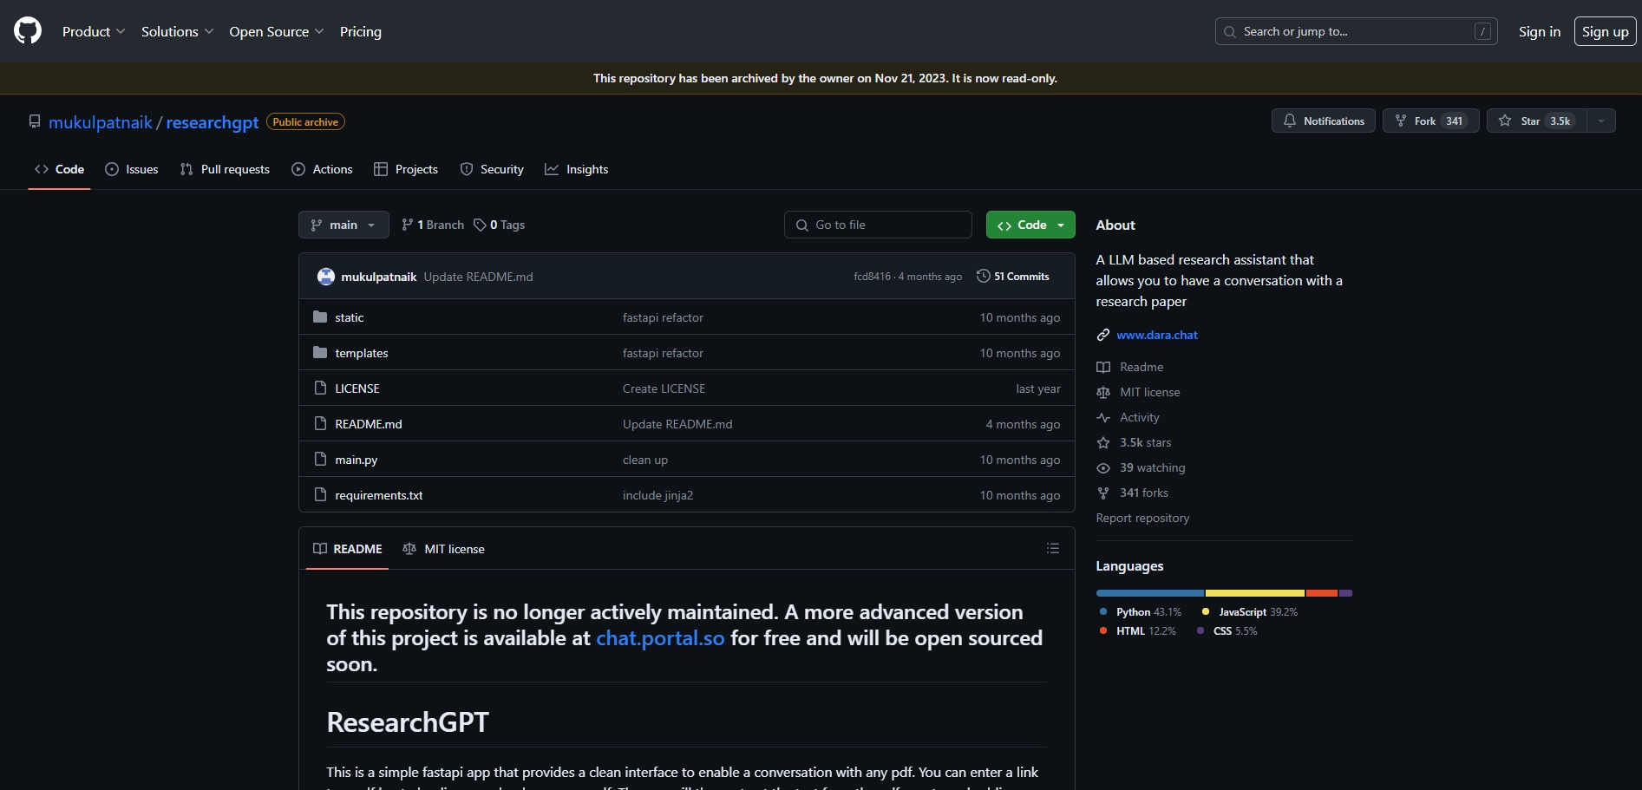This screenshot has height=790, width=1642.
Task: Open the Projects tab
Action: [x=406, y=169]
